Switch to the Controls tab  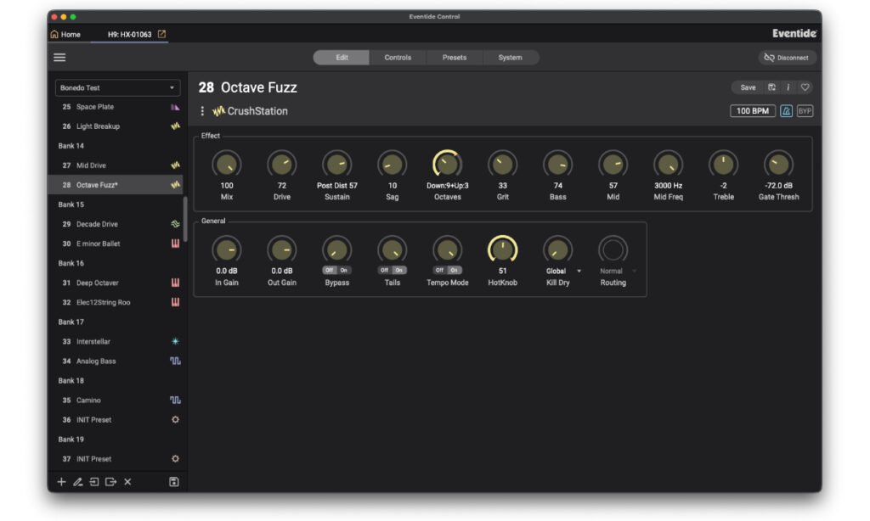pos(398,58)
